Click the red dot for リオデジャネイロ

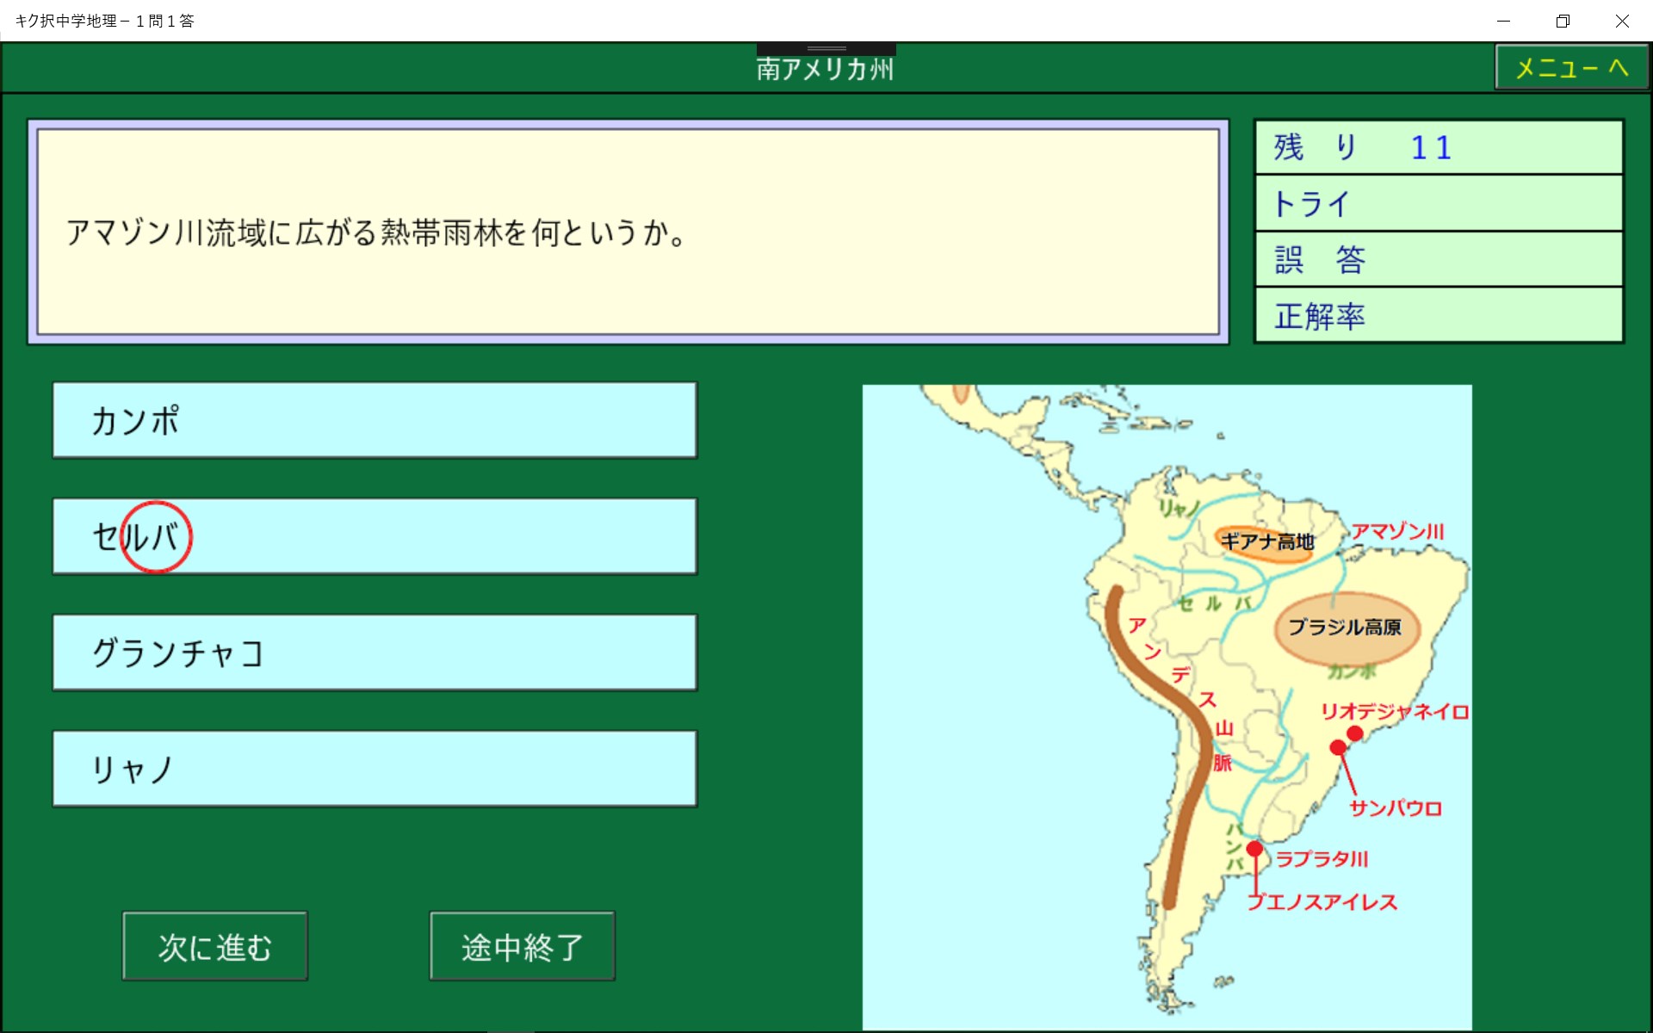(x=1355, y=733)
